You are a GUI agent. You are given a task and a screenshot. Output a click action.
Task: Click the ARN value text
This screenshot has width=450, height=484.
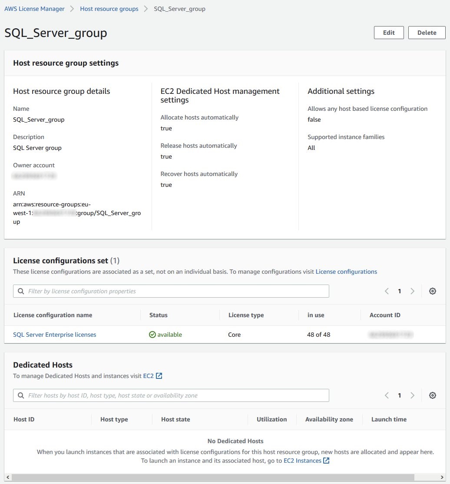click(77, 213)
